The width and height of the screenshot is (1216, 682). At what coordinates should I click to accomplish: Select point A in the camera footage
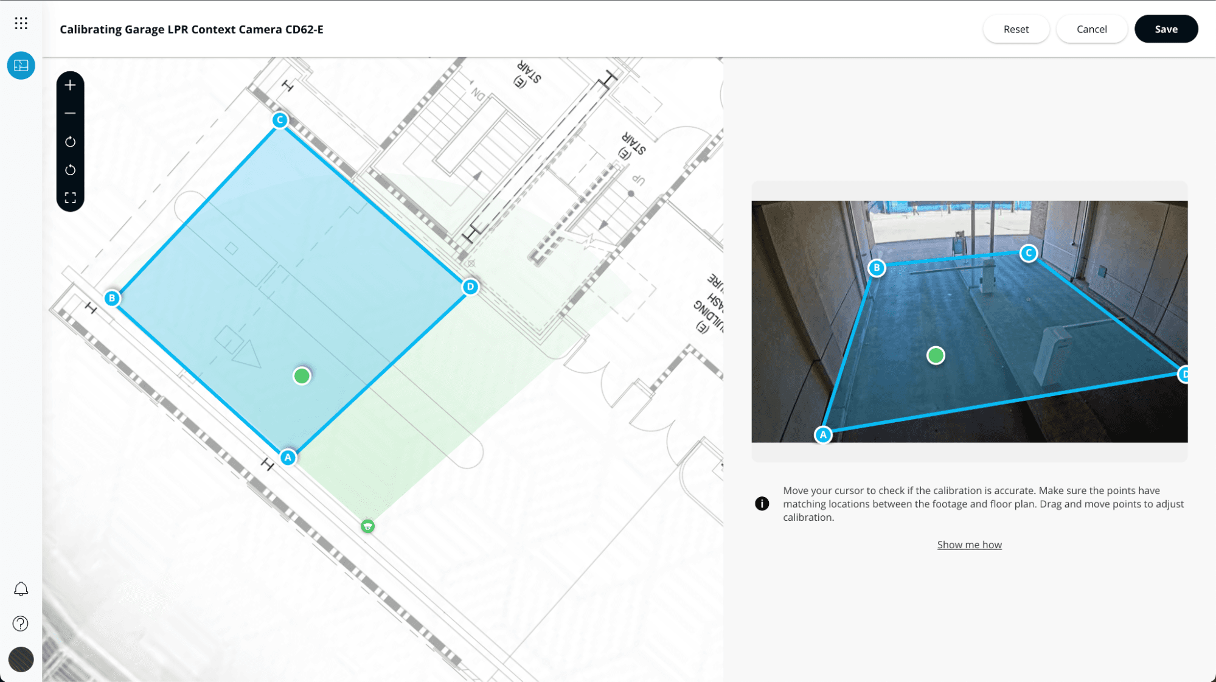pos(823,434)
